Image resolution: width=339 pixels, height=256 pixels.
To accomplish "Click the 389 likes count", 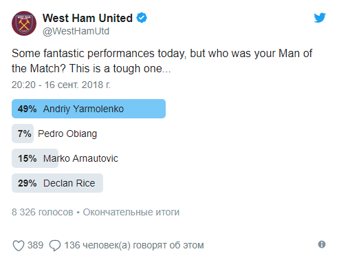I will (35, 245).
